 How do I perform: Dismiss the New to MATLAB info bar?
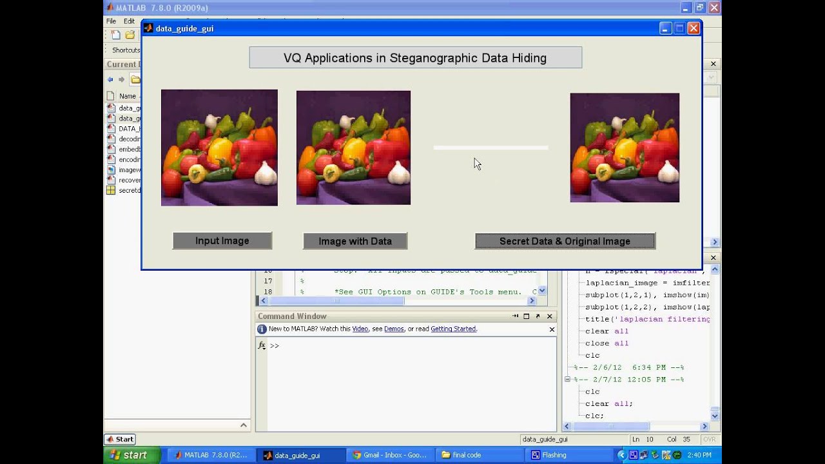pyautogui.click(x=552, y=329)
